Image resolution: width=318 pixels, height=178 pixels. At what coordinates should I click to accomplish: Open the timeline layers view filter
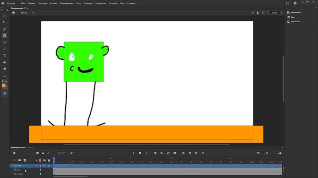coord(14,153)
